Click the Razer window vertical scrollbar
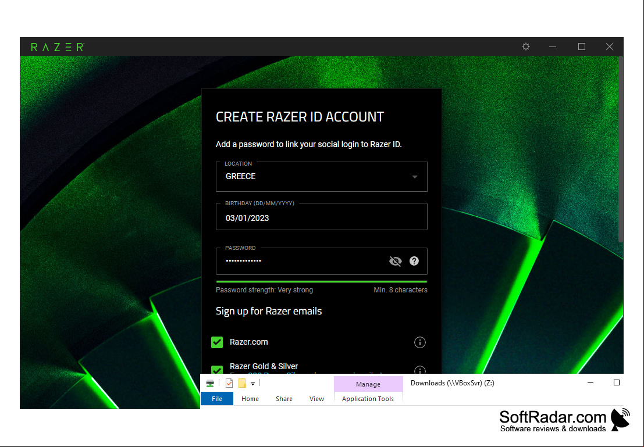This screenshot has width=644, height=447. (621, 149)
